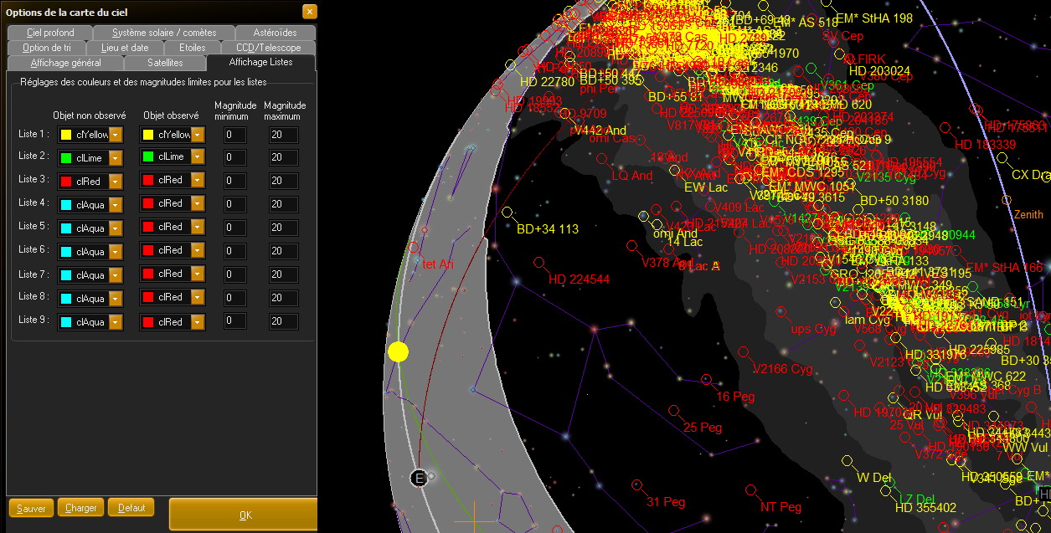1051x533 pixels.
Task: Switch to the Satellites tab
Action: click(x=165, y=63)
